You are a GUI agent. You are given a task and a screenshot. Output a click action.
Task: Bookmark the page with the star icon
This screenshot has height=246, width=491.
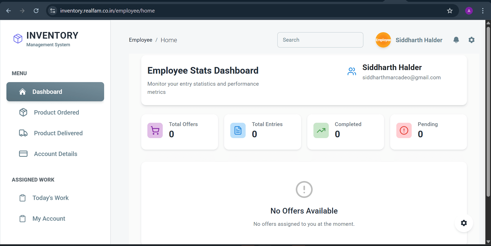point(450,11)
